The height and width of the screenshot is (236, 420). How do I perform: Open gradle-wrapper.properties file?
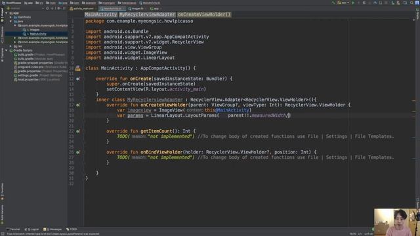[41, 63]
